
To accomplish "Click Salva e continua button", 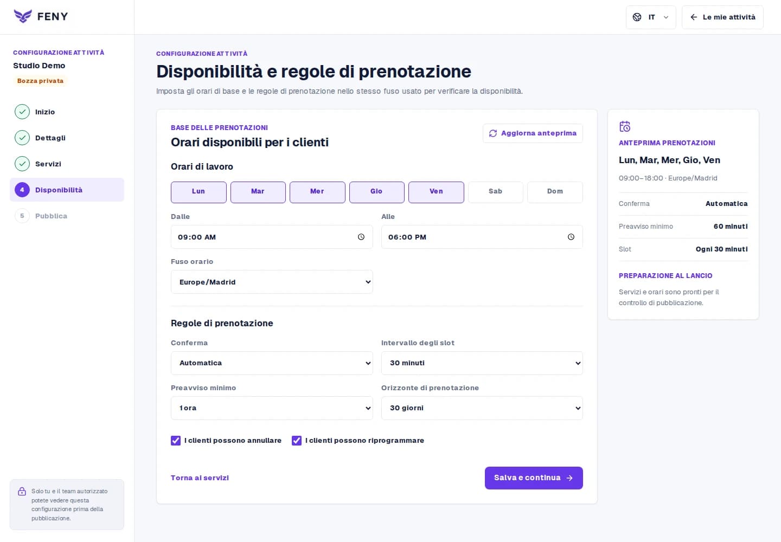I will [x=534, y=478].
